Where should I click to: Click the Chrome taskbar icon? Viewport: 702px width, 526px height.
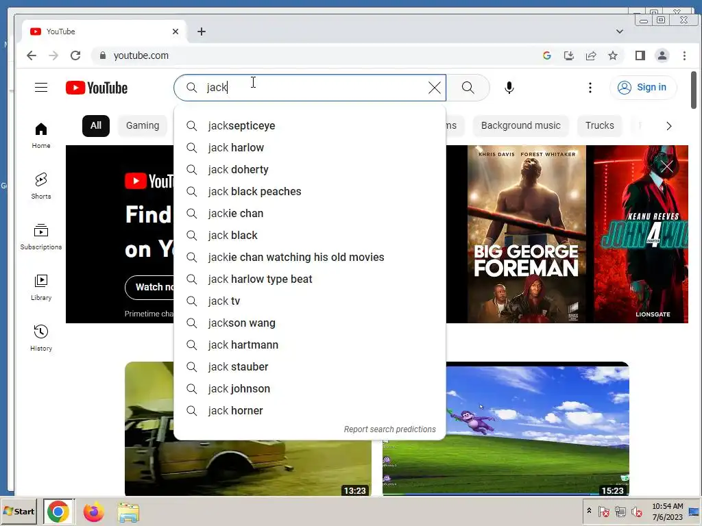tap(59, 511)
